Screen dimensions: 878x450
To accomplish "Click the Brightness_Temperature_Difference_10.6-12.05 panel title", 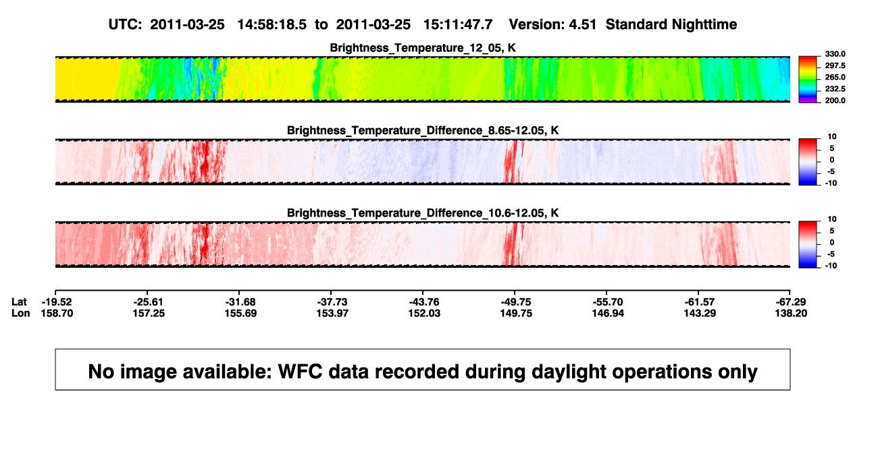I will click(x=423, y=213).
